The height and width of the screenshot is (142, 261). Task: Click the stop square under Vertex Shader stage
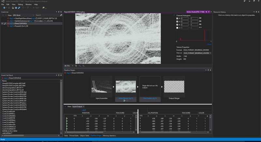click(x=127, y=101)
